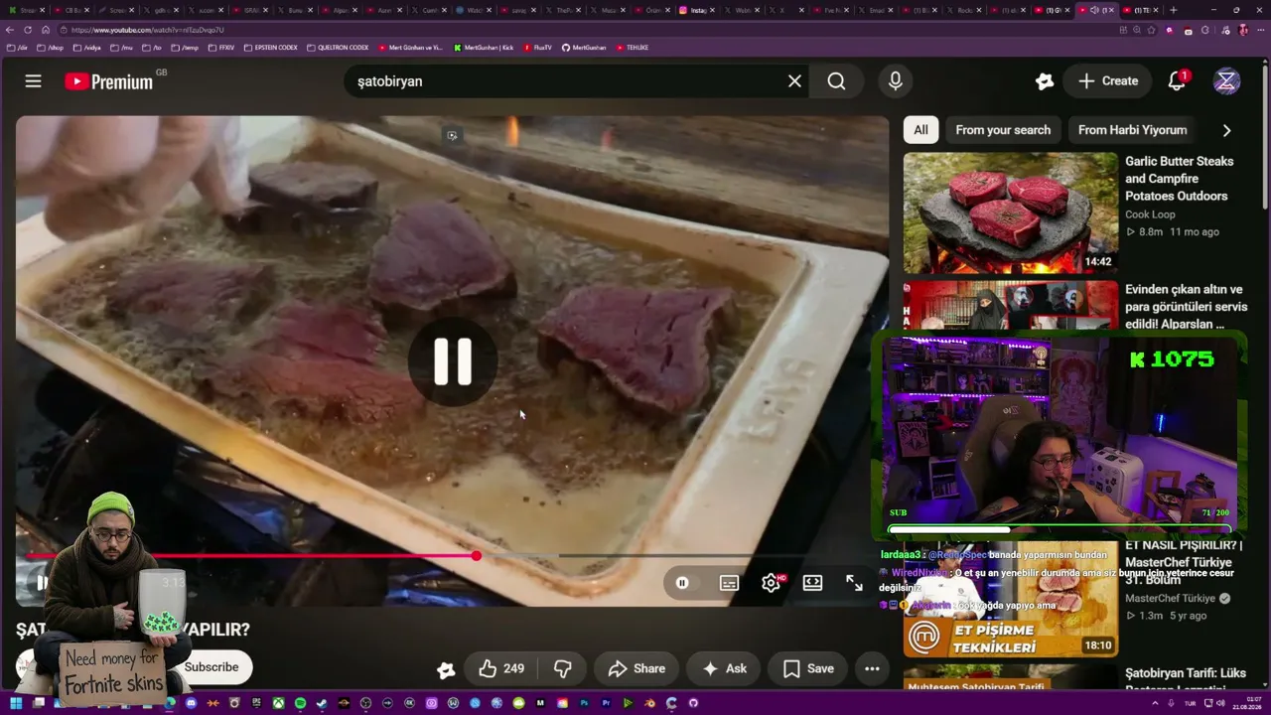
Task: Open Spotify from the taskbar
Action: [x=300, y=703]
